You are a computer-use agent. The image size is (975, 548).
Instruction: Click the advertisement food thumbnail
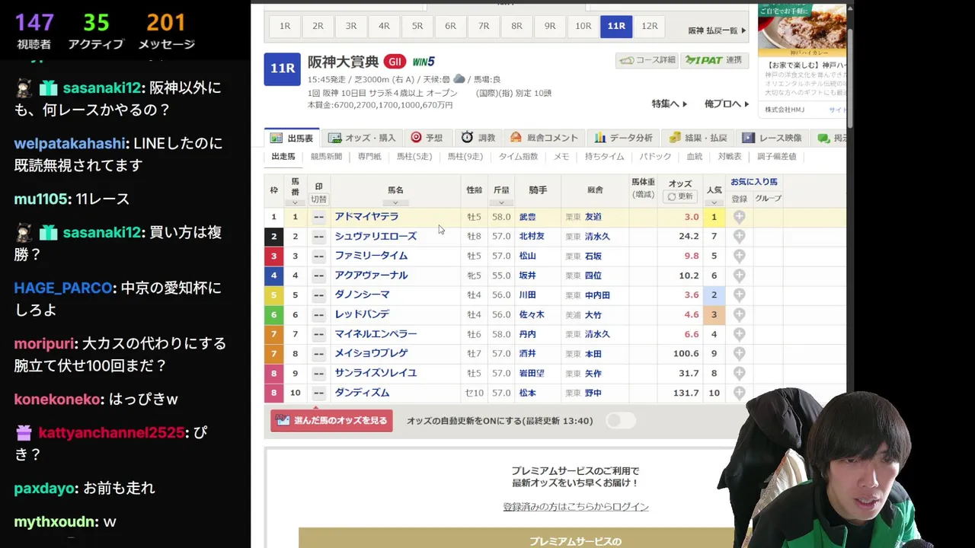[x=802, y=30]
